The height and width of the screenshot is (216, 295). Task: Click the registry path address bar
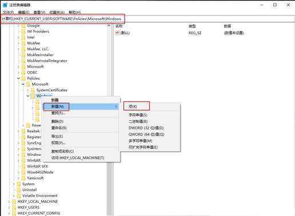coord(147,19)
